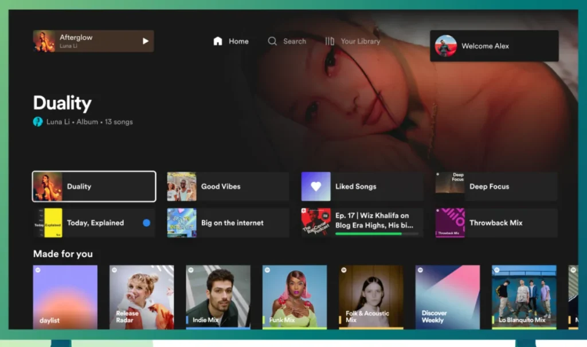Open the Afterglow album art thumbnail
The image size is (587, 347).
pyautogui.click(x=44, y=41)
